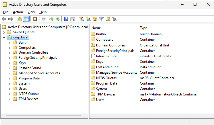The width and height of the screenshot is (214, 125).
Task: Click Domain Controllers OU icon in list
Action: click(93, 45)
